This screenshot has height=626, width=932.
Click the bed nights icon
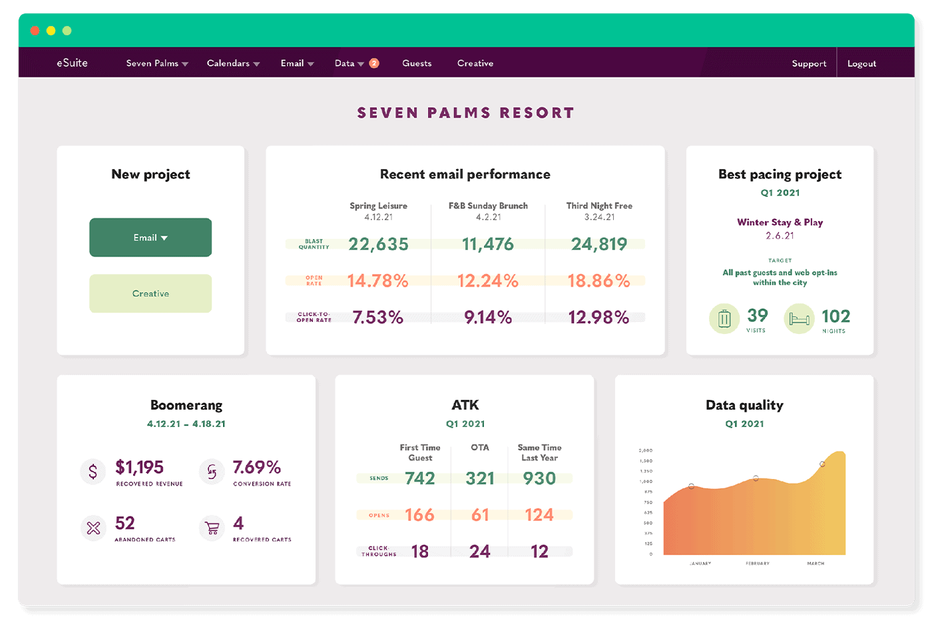(799, 319)
